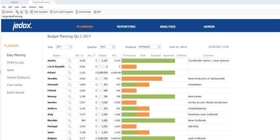Click the Region column header
The width and height of the screenshot is (280, 140).
point(57,56)
